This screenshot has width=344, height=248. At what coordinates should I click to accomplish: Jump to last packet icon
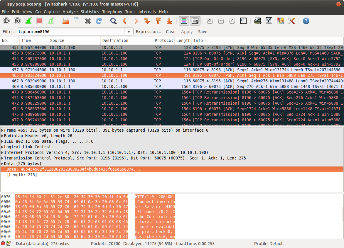click(169, 21)
